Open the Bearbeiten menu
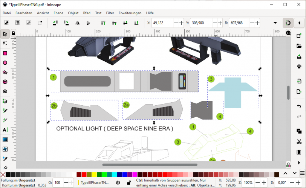This screenshot has height=188, width=306. (x=24, y=13)
